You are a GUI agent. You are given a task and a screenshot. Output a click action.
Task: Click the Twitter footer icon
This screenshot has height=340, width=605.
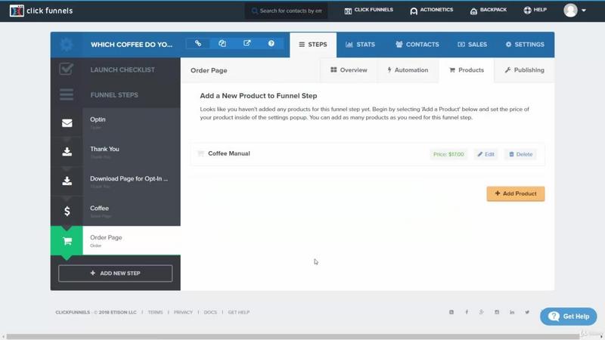click(x=527, y=312)
